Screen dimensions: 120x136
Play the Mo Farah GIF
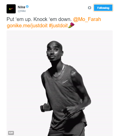coord(60,83)
